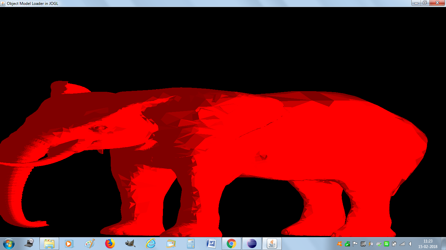Open Calculator from the taskbar
This screenshot has height=250, width=446.
(x=190, y=243)
